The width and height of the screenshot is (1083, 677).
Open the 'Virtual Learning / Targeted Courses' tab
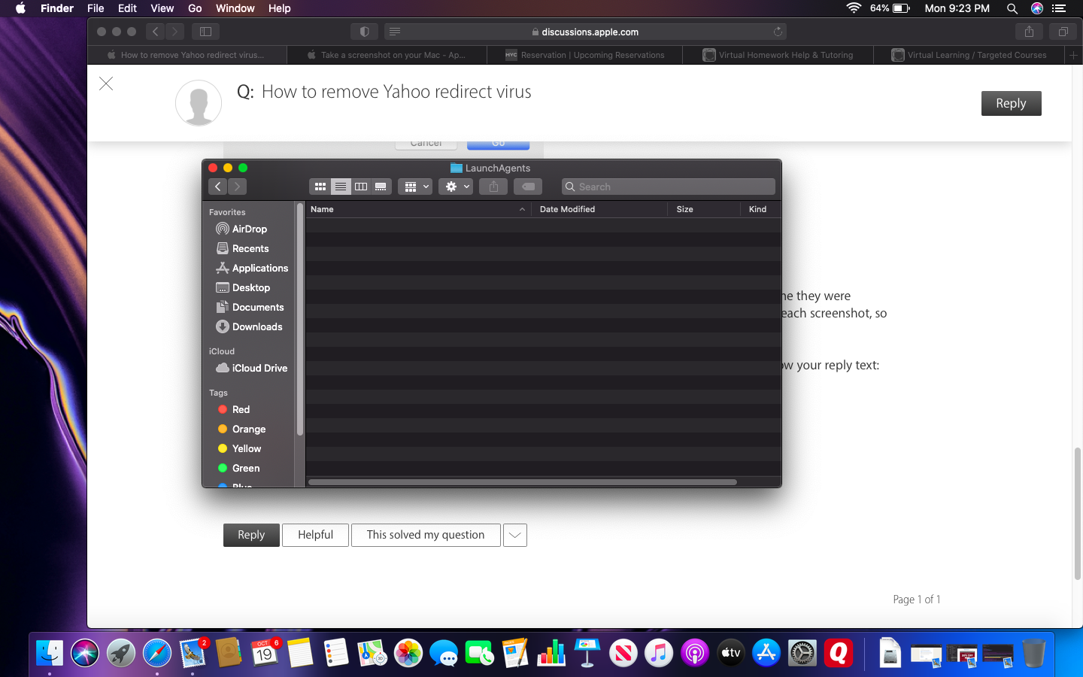[x=969, y=55]
